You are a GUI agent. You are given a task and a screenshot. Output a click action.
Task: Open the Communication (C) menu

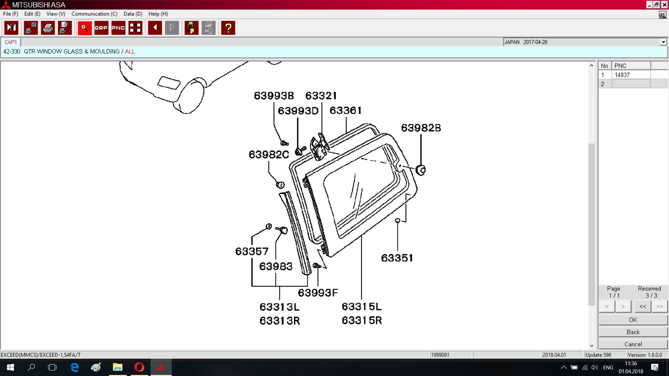[x=94, y=14]
